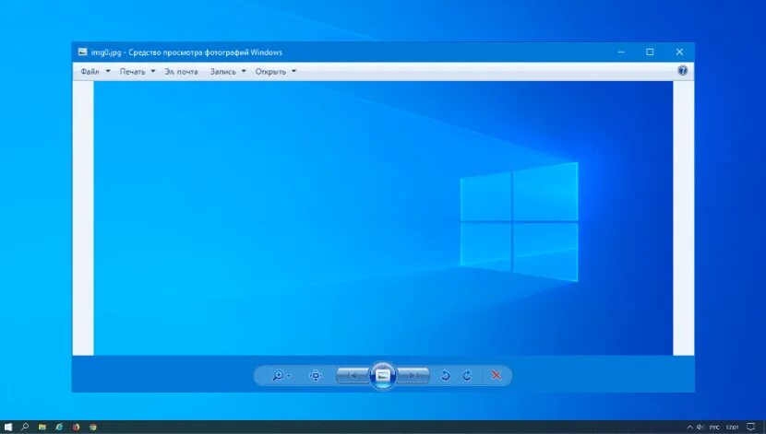Start the slideshow playback

click(x=382, y=375)
